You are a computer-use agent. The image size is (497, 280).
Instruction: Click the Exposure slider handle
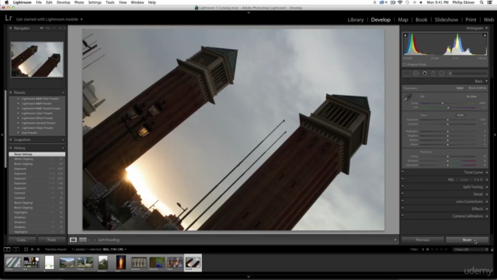(447, 120)
